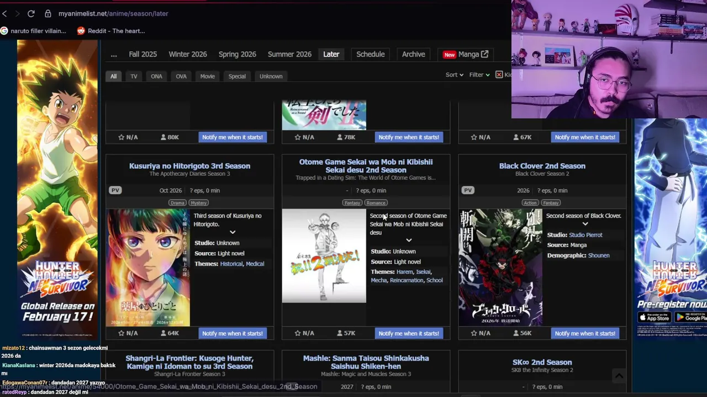Click the PV badge on Kusuriya no Hitorigoto

pyautogui.click(x=115, y=190)
